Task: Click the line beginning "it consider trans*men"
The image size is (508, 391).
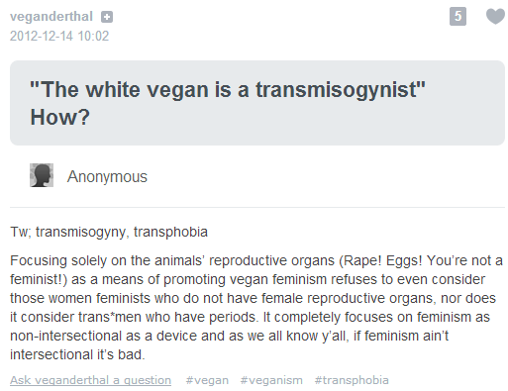Action: pos(250,317)
